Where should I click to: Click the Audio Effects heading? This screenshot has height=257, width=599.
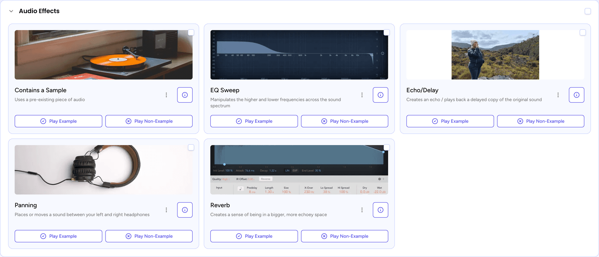pyautogui.click(x=39, y=11)
